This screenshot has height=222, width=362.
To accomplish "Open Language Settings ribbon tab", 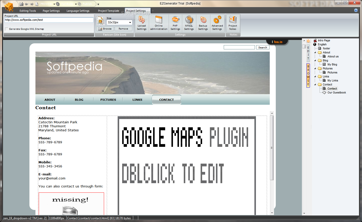I will (78, 11).
